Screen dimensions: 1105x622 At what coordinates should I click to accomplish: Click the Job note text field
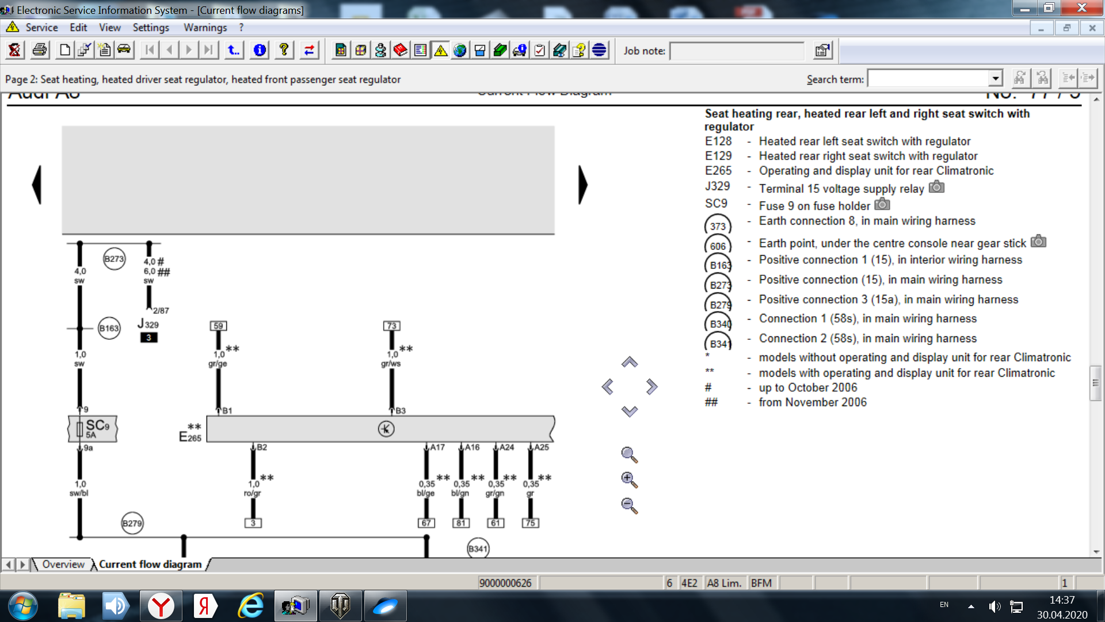point(737,51)
